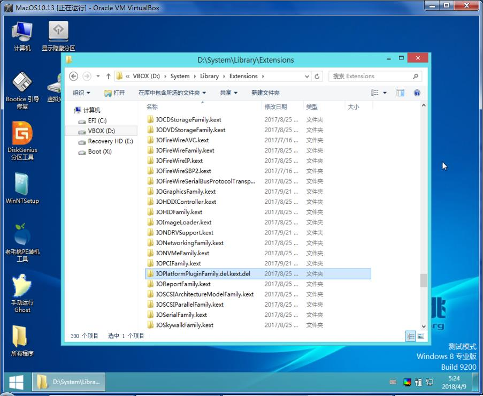The height and width of the screenshot is (396, 483).
Task: Open the 组织 dropdown menu
Action: pyautogui.click(x=81, y=93)
